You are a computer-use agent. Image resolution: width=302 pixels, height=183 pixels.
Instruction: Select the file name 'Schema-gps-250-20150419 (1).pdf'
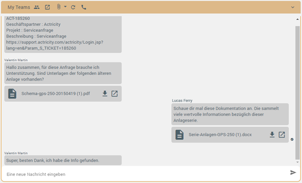tap(56, 94)
